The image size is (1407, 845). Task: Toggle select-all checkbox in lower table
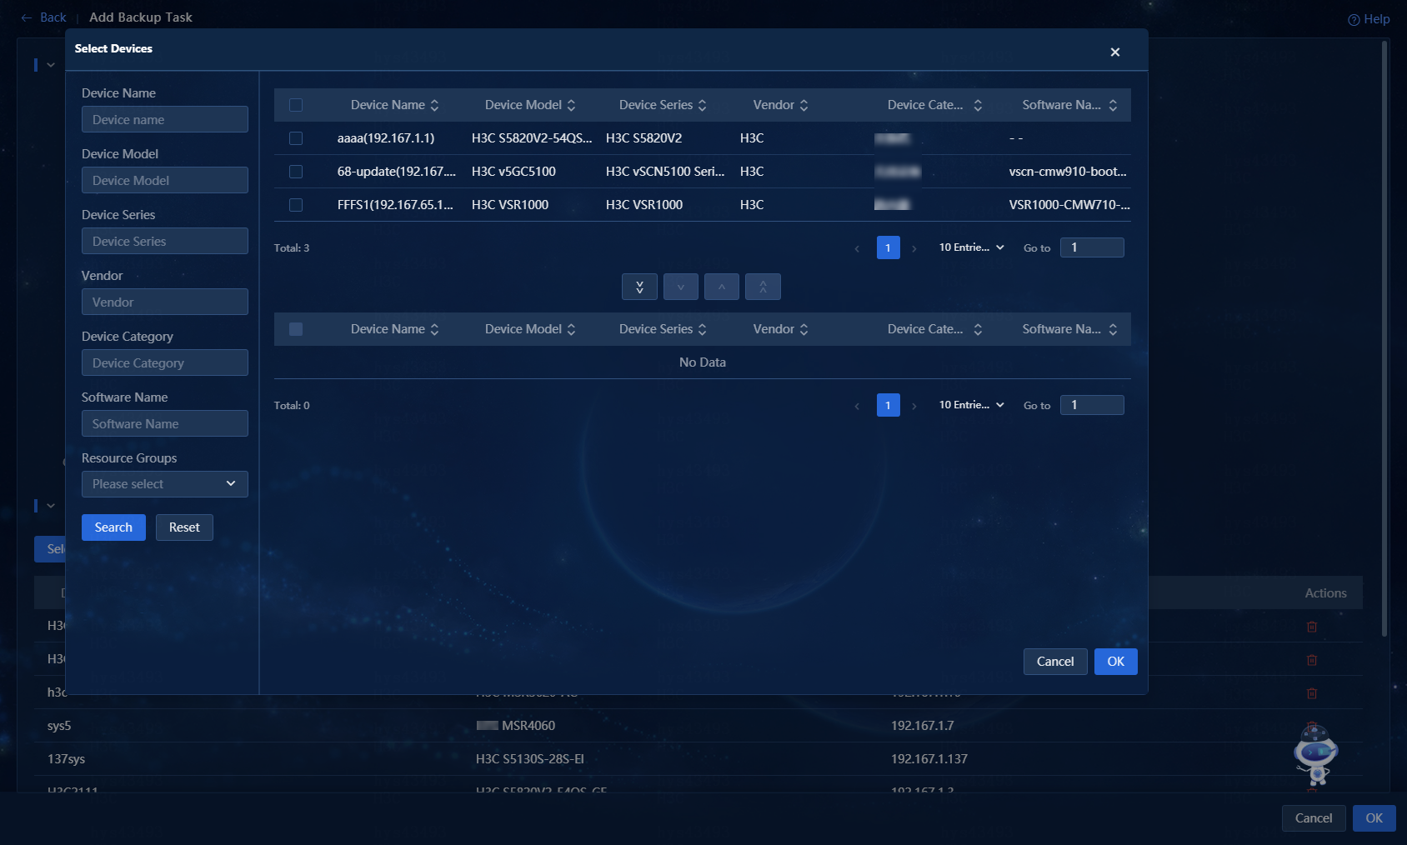(296, 329)
